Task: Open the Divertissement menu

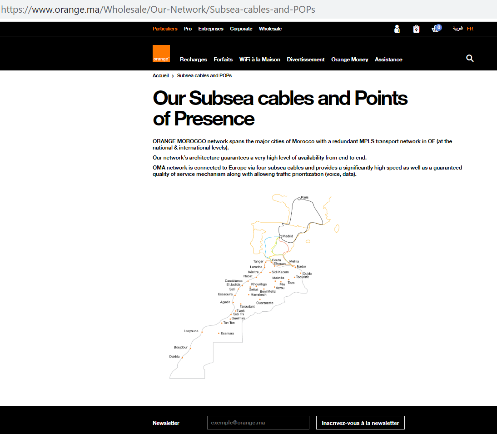Action: pos(306,60)
